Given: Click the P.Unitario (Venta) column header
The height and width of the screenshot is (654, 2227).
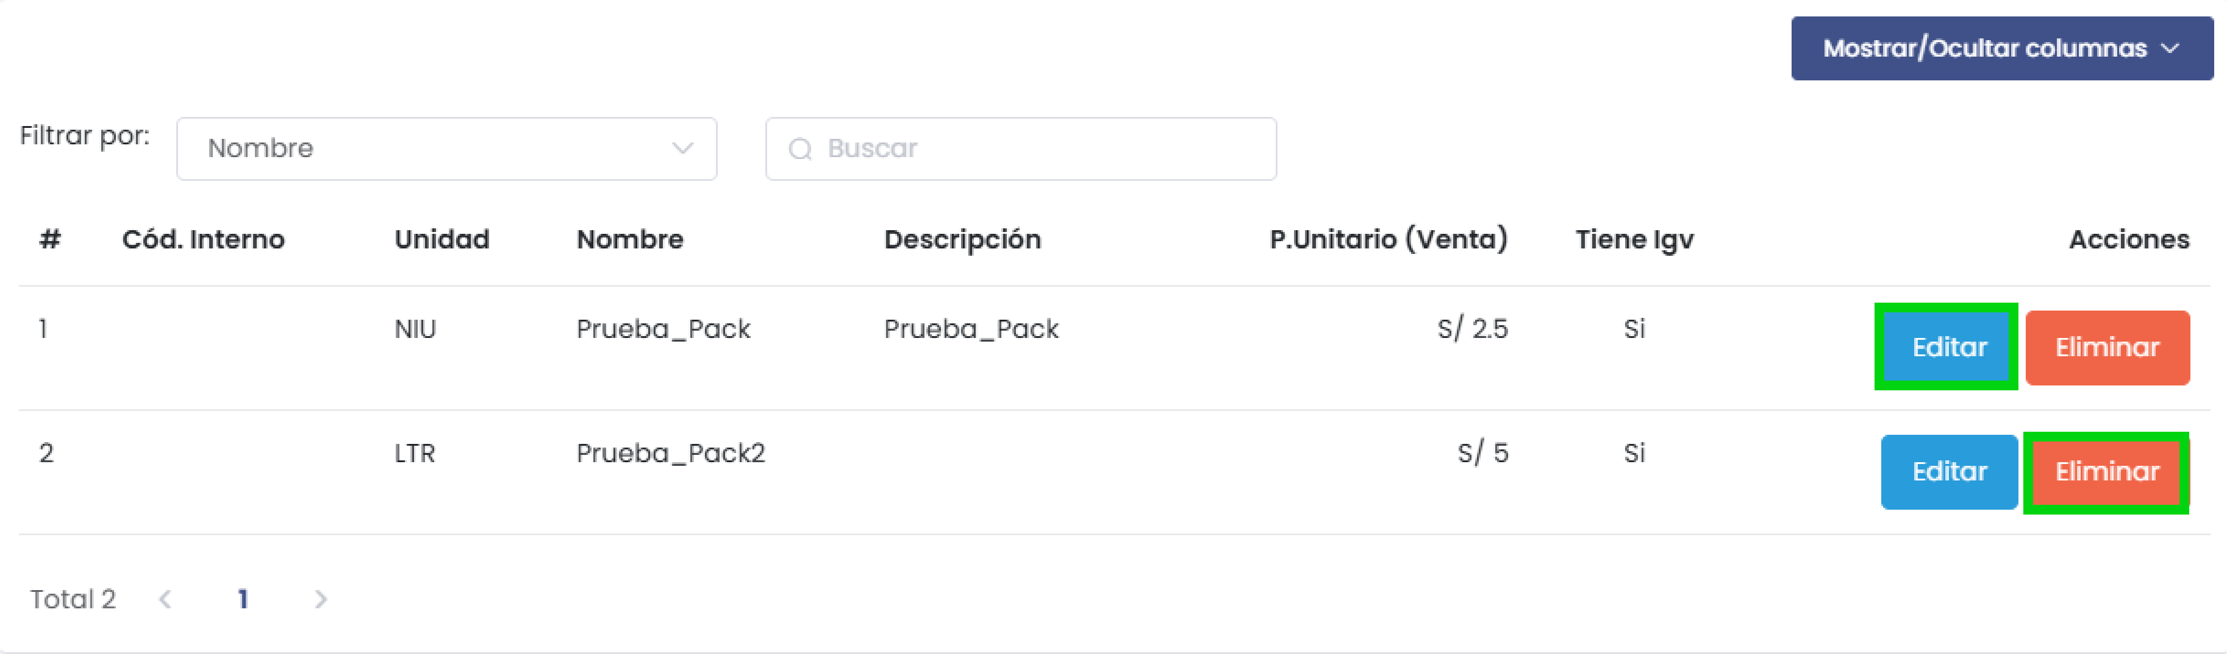Looking at the screenshot, I should tap(1387, 239).
